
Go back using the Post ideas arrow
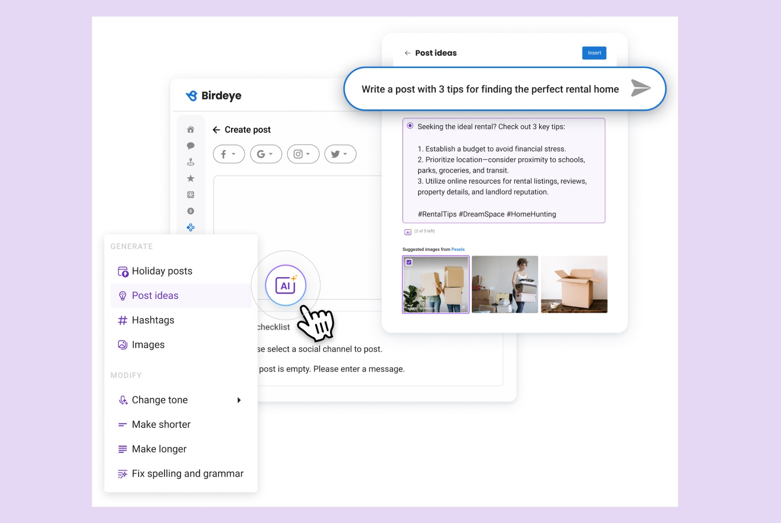click(407, 53)
